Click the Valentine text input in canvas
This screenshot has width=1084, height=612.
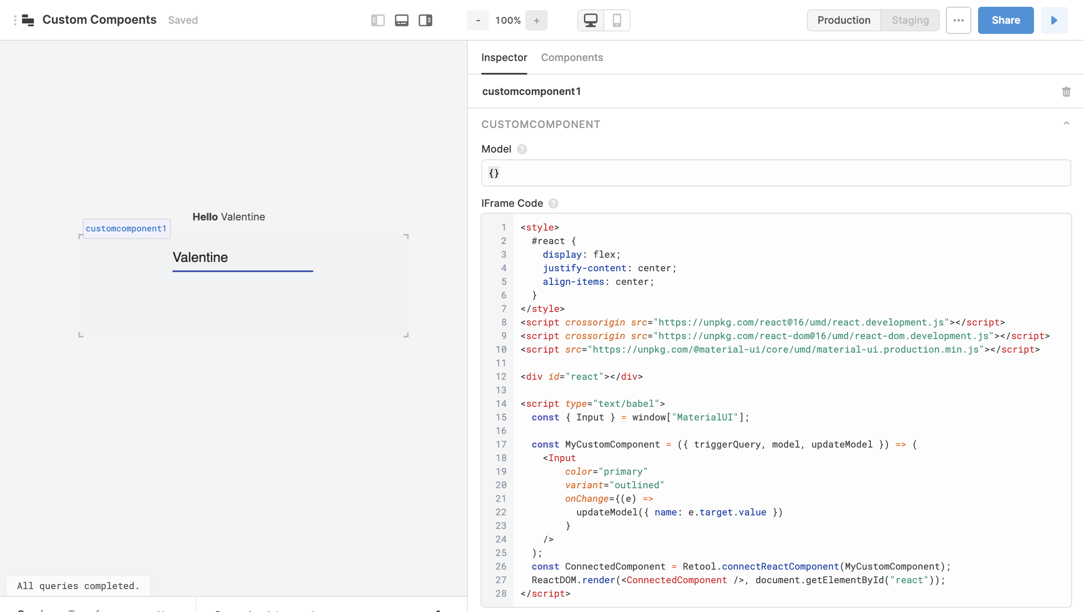[242, 258]
